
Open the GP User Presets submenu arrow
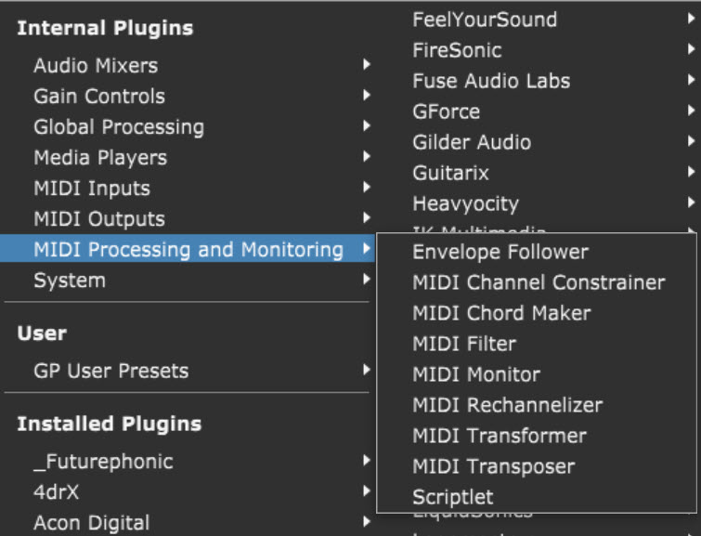[x=367, y=371]
